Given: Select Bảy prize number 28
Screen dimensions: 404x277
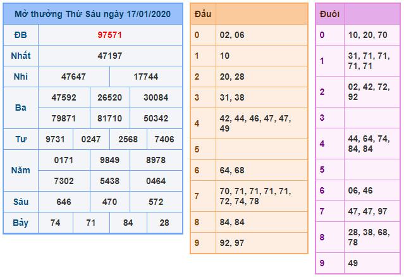Looking at the screenshot, I should [x=164, y=223].
